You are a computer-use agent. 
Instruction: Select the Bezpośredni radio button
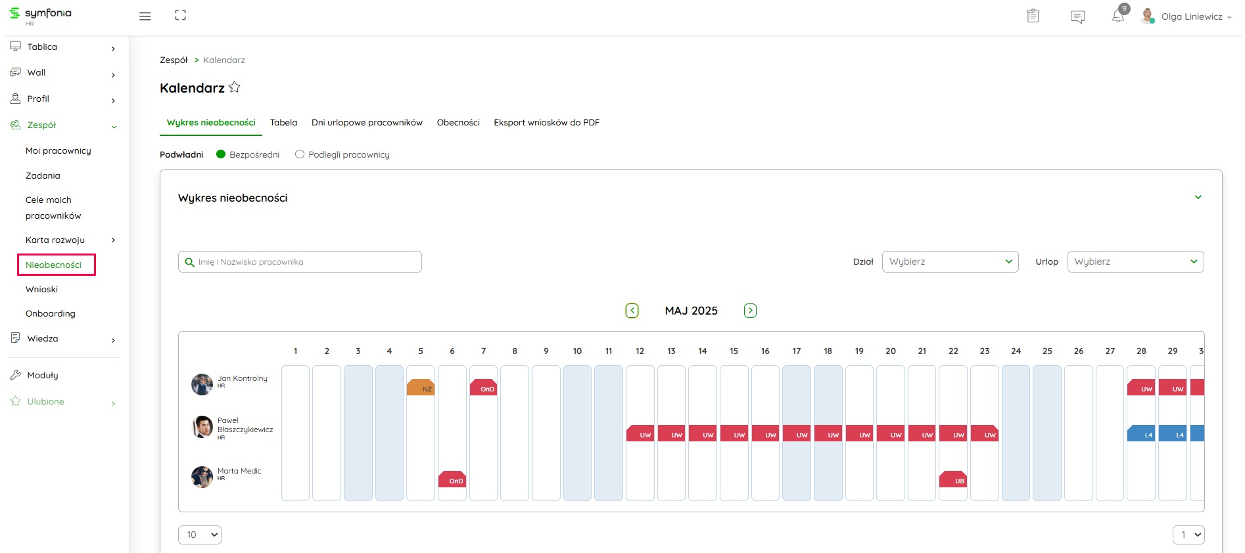click(221, 154)
